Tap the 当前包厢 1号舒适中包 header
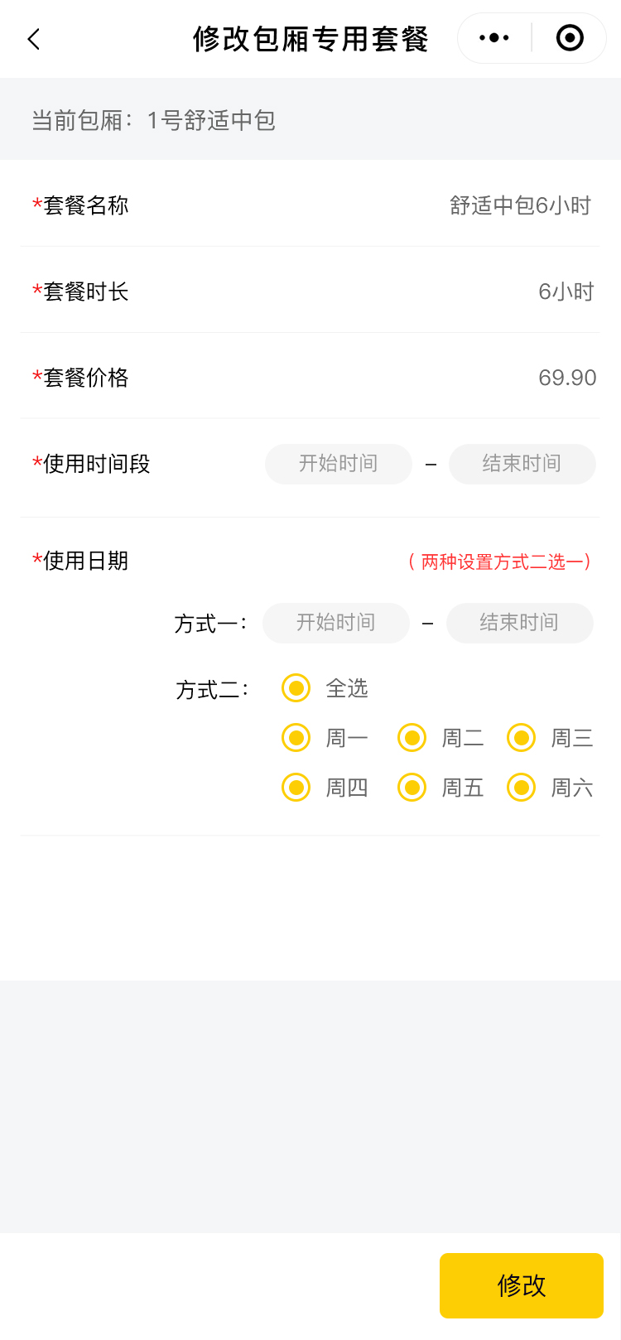The height and width of the screenshot is (1340, 621). coord(153,121)
